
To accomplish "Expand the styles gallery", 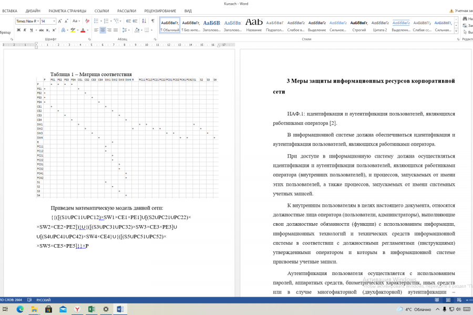I will pos(456,31).
